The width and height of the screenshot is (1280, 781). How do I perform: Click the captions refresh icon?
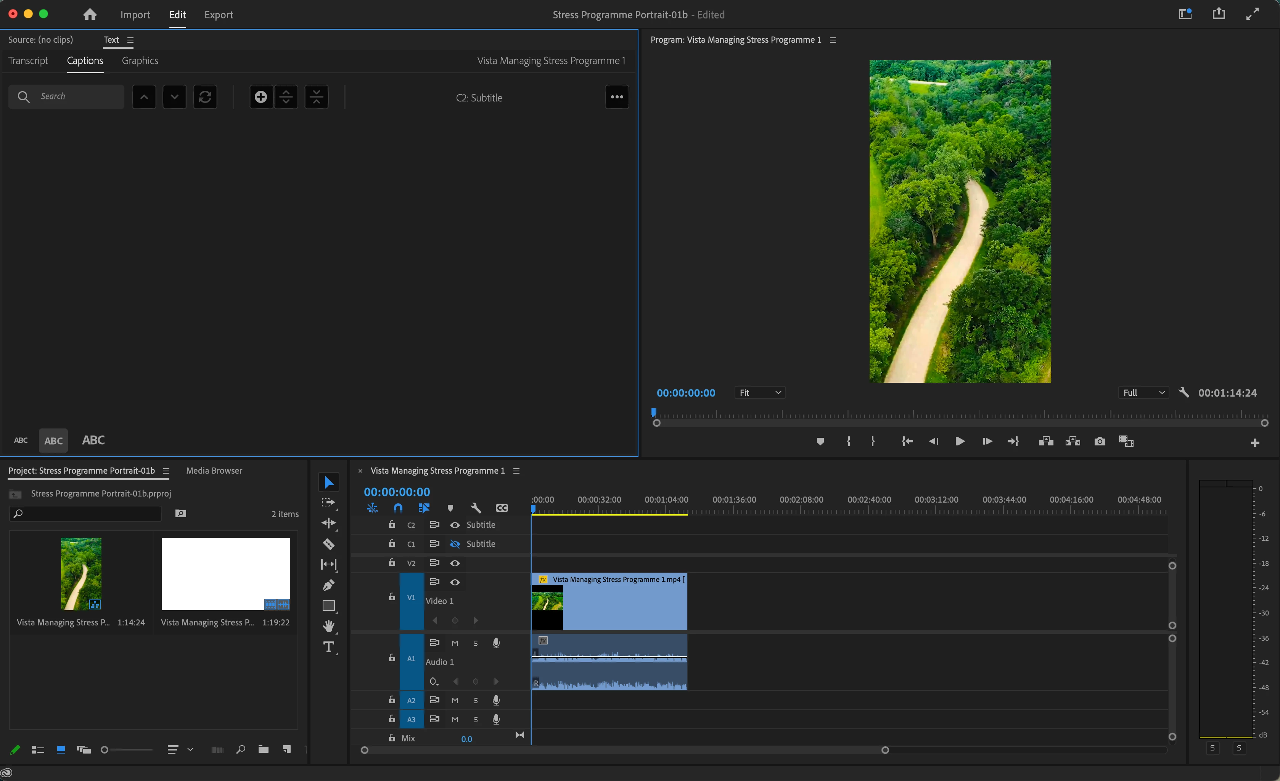(205, 97)
